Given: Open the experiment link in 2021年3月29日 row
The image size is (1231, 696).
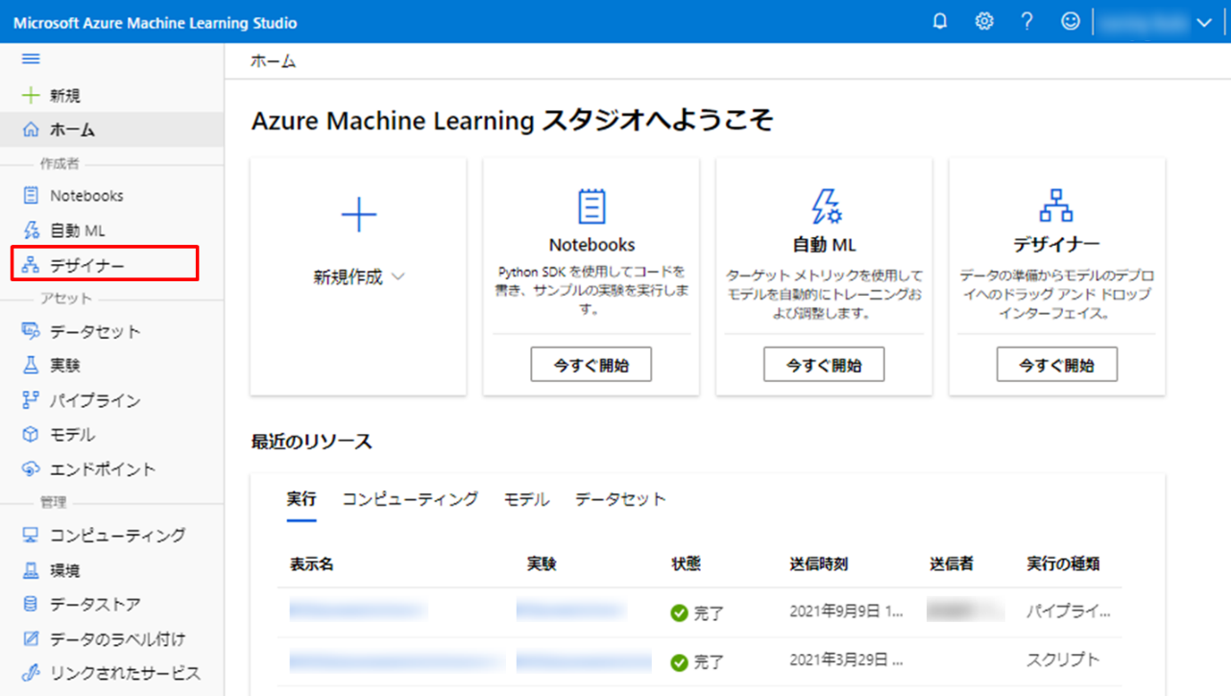Looking at the screenshot, I should [584, 660].
